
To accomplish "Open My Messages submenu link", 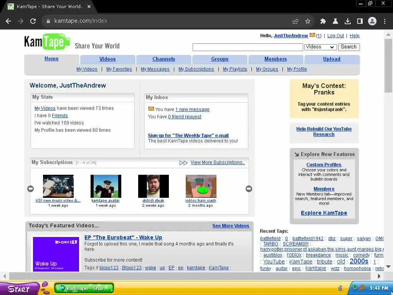I will 155,69.
